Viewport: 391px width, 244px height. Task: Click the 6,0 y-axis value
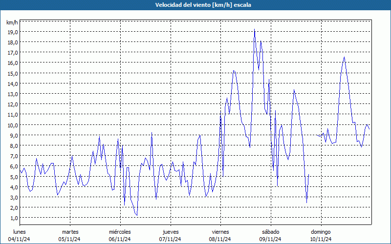tap(14, 166)
